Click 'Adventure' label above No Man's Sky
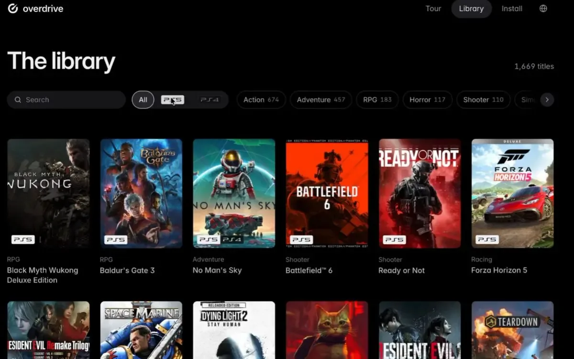The image size is (574, 359). (208, 259)
